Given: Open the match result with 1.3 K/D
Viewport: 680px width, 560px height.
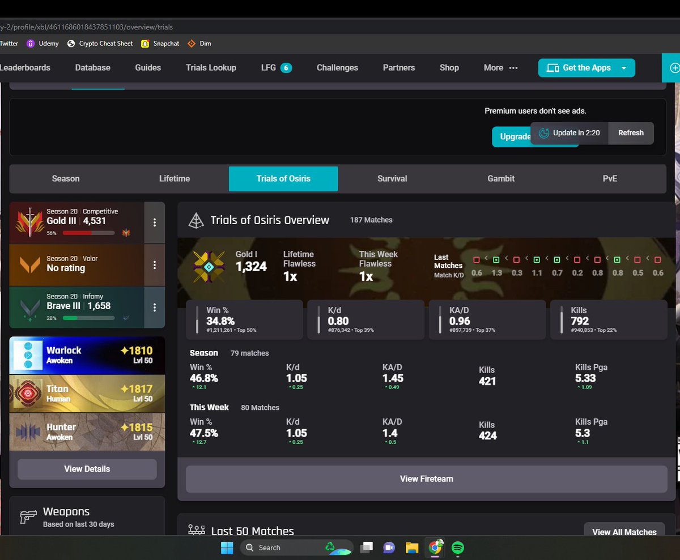Looking at the screenshot, I should point(496,260).
